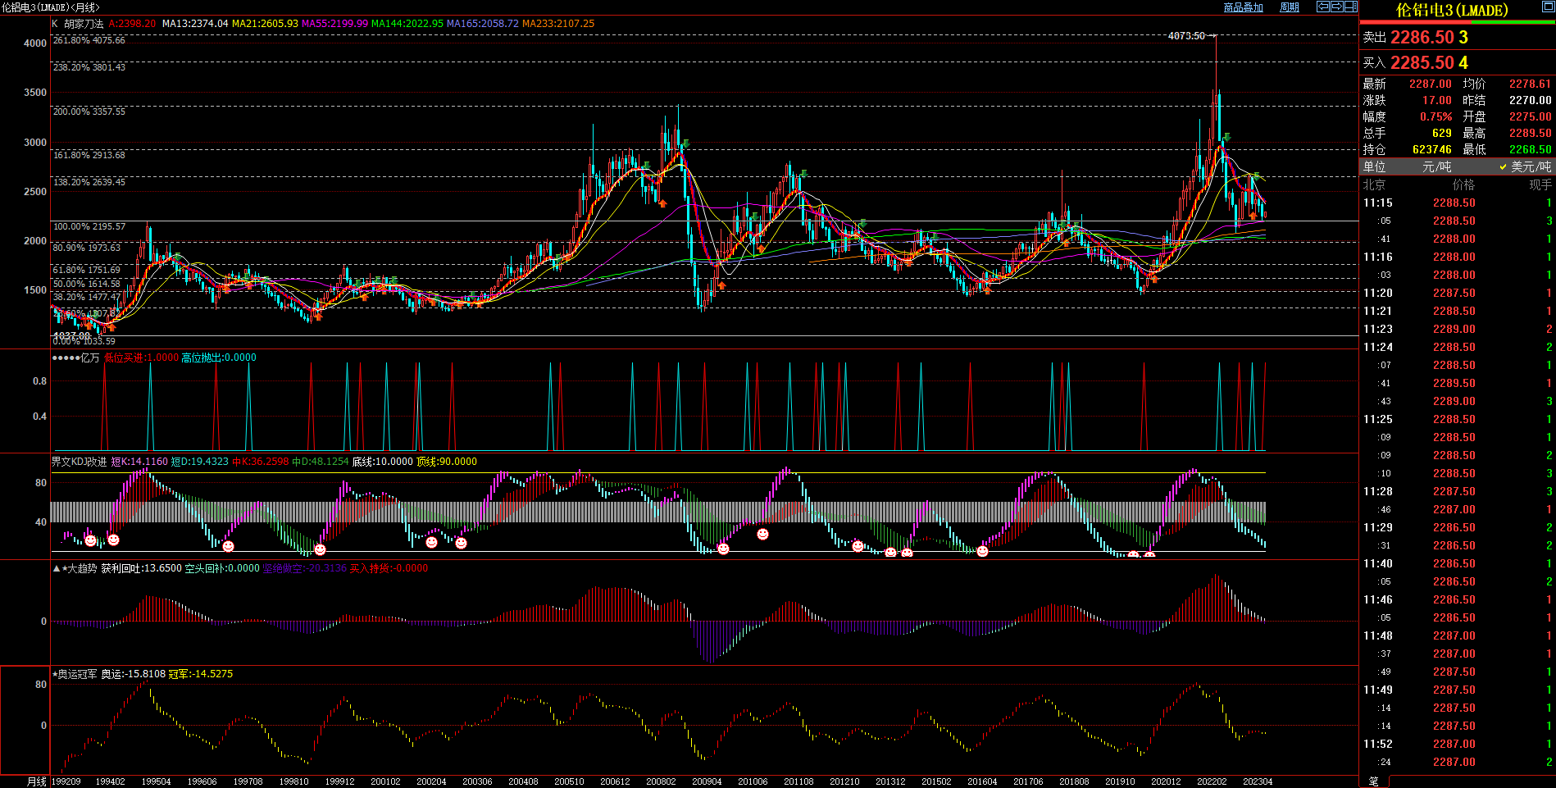
Task: Open the 笔 tab at panel bottom
Action: point(1374,781)
